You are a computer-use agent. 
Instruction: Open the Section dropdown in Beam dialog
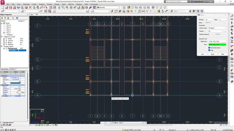(223, 31)
